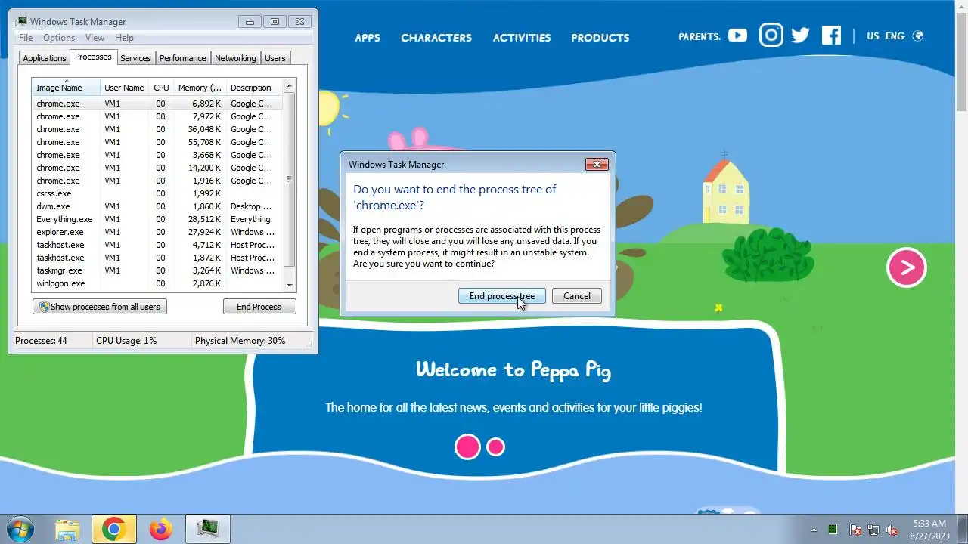Click Show processes from all users

[100, 307]
